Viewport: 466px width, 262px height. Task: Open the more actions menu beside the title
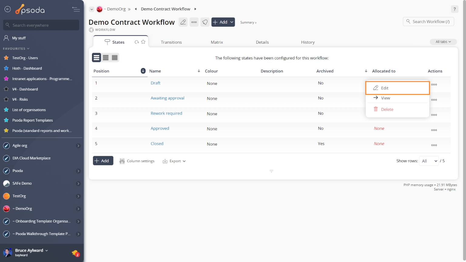click(194, 22)
